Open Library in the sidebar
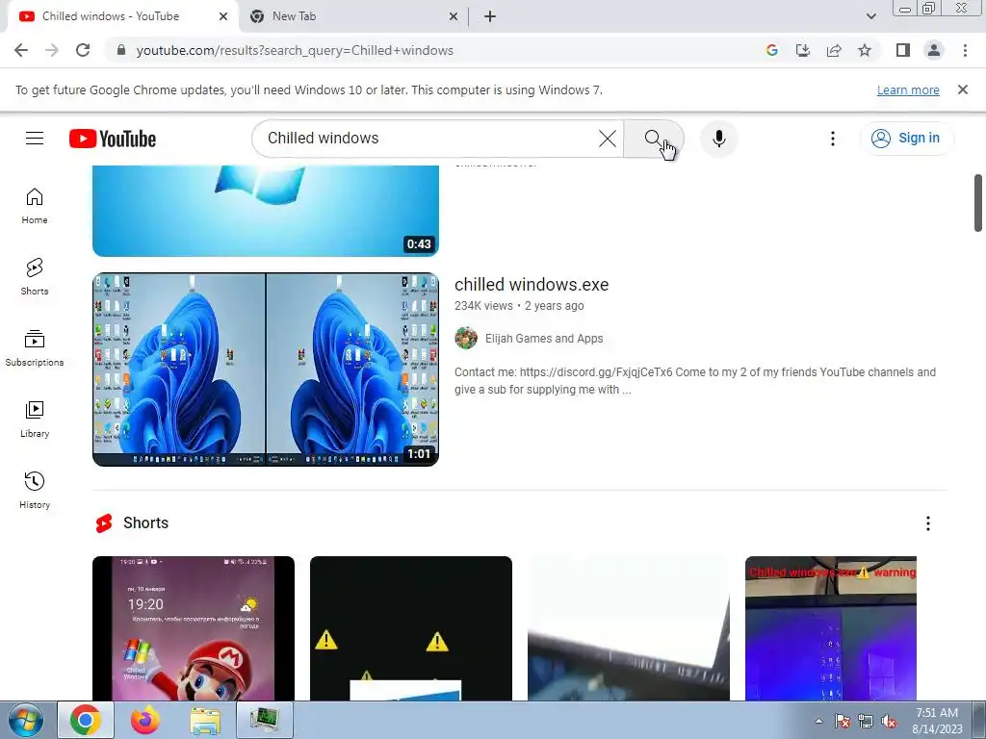The width and height of the screenshot is (986, 739). pyautogui.click(x=35, y=420)
